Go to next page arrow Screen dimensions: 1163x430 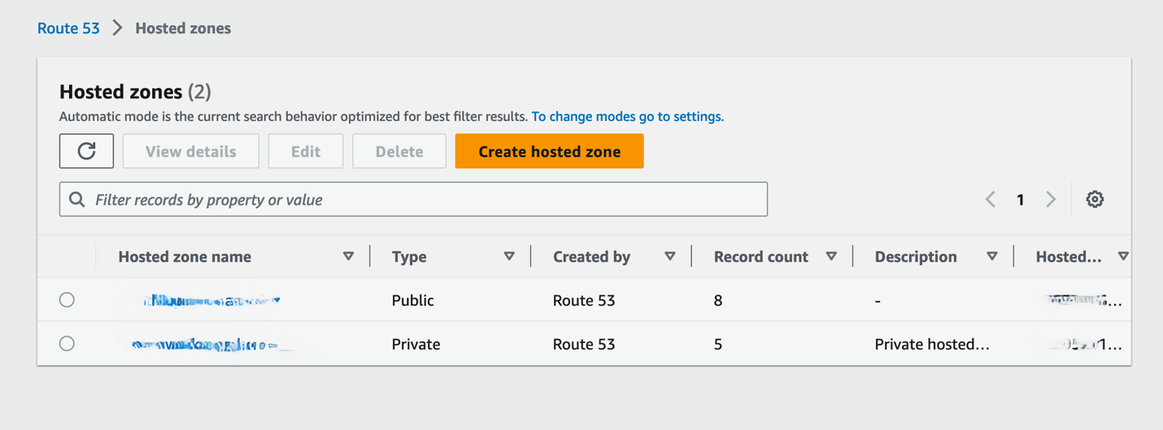coord(1051,199)
